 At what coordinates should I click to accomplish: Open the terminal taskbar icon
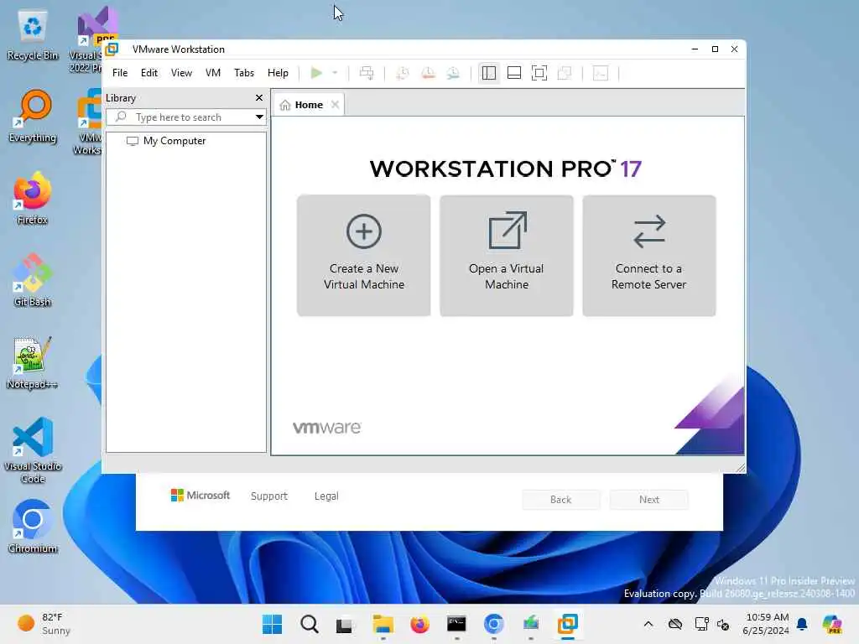tap(456, 624)
